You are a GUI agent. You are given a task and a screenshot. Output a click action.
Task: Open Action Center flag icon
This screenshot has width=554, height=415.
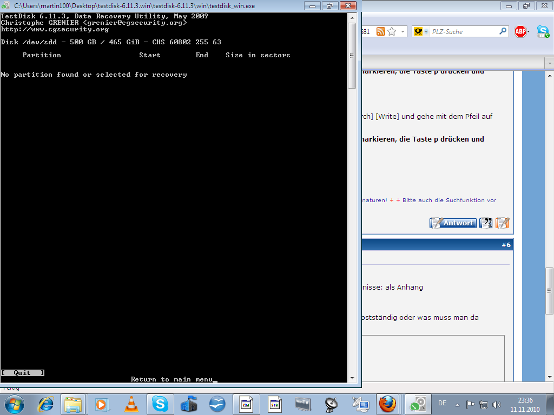[470, 404]
